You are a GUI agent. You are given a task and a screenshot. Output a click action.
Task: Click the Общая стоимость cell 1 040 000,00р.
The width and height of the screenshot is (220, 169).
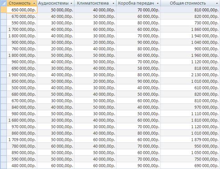tap(190, 42)
